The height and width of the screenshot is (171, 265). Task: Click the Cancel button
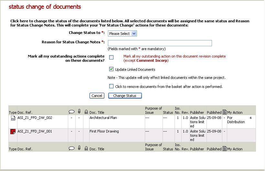click(97, 96)
